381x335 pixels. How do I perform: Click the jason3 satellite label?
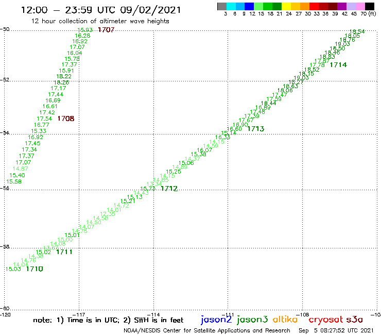point(252,320)
